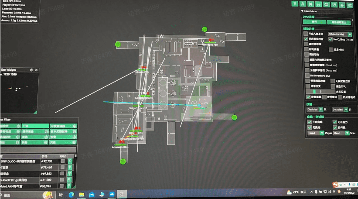Viewport: 358px width, 199px height.
Task: Collapse the Main Menu section triangle
Action: (303, 11)
